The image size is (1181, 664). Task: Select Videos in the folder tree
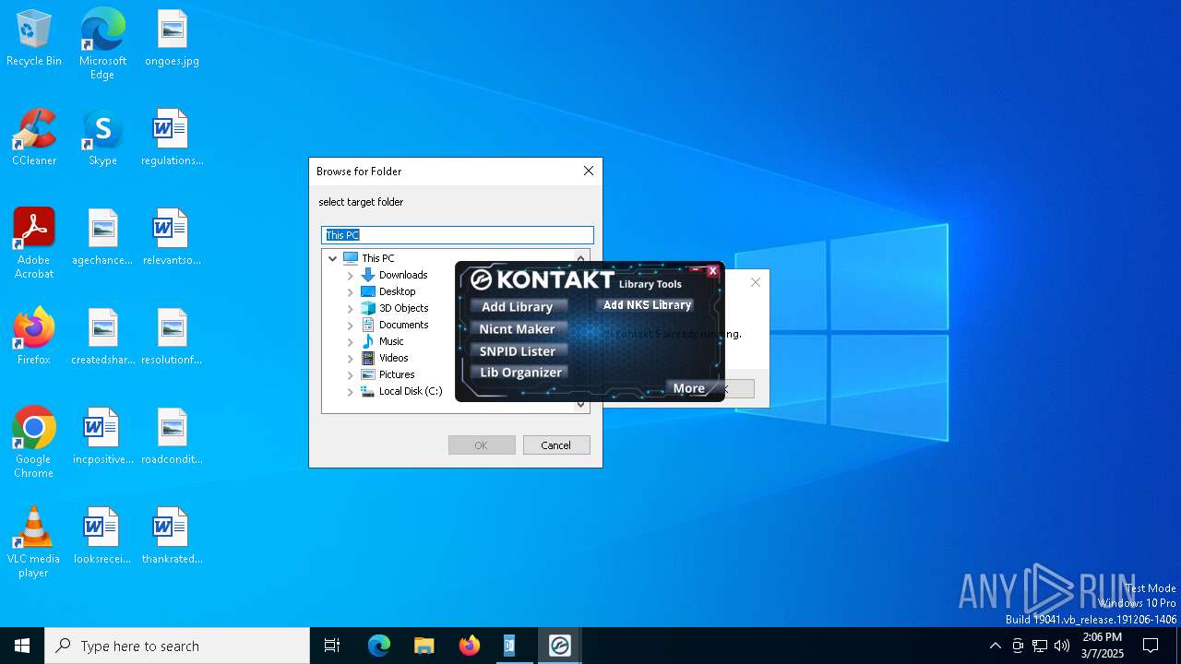[x=393, y=358]
